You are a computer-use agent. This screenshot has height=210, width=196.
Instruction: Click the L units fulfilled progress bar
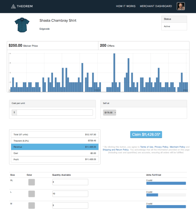pos(166,195)
